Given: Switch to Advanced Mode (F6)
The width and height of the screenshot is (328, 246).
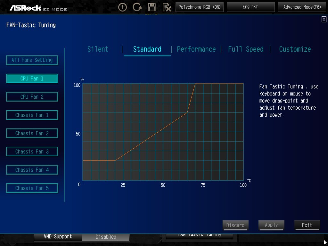Looking at the screenshot, I should tap(302, 7).
